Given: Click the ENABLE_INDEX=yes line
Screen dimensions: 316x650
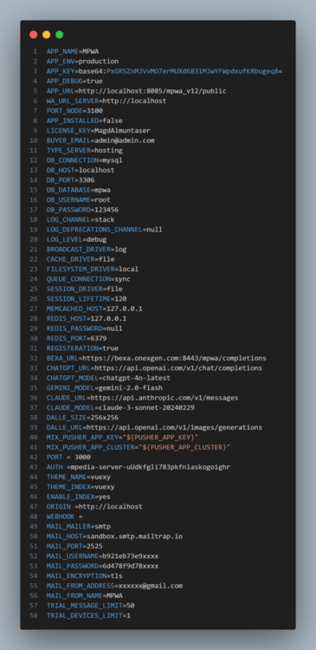Looking at the screenshot, I should coord(79,497).
